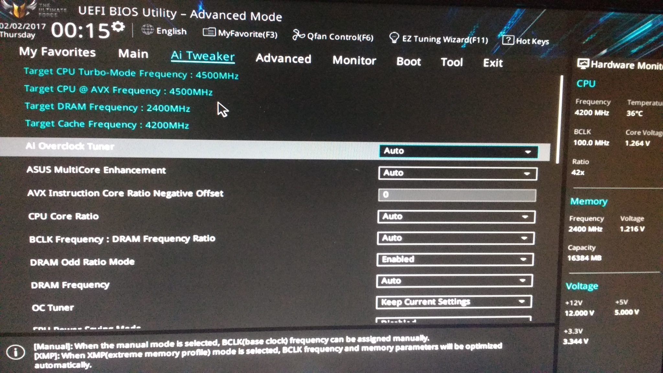Switch to Exit tab
The width and height of the screenshot is (663, 373).
click(493, 62)
